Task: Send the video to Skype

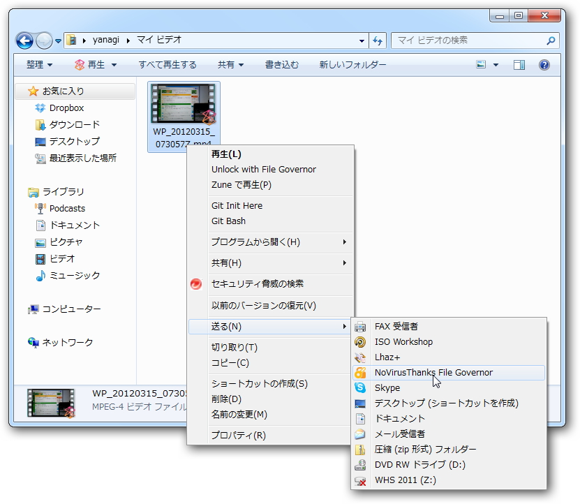Action: [x=387, y=388]
